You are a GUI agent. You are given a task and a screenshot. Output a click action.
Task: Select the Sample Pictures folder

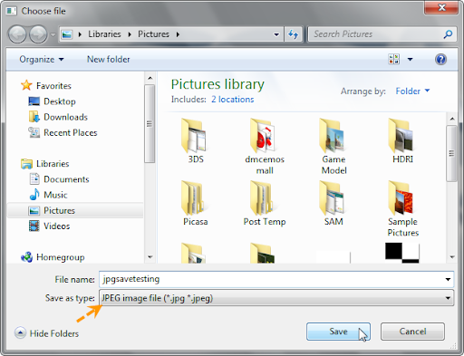[403, 208]
